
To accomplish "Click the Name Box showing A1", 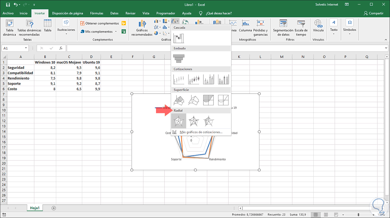I will point(12,48).
